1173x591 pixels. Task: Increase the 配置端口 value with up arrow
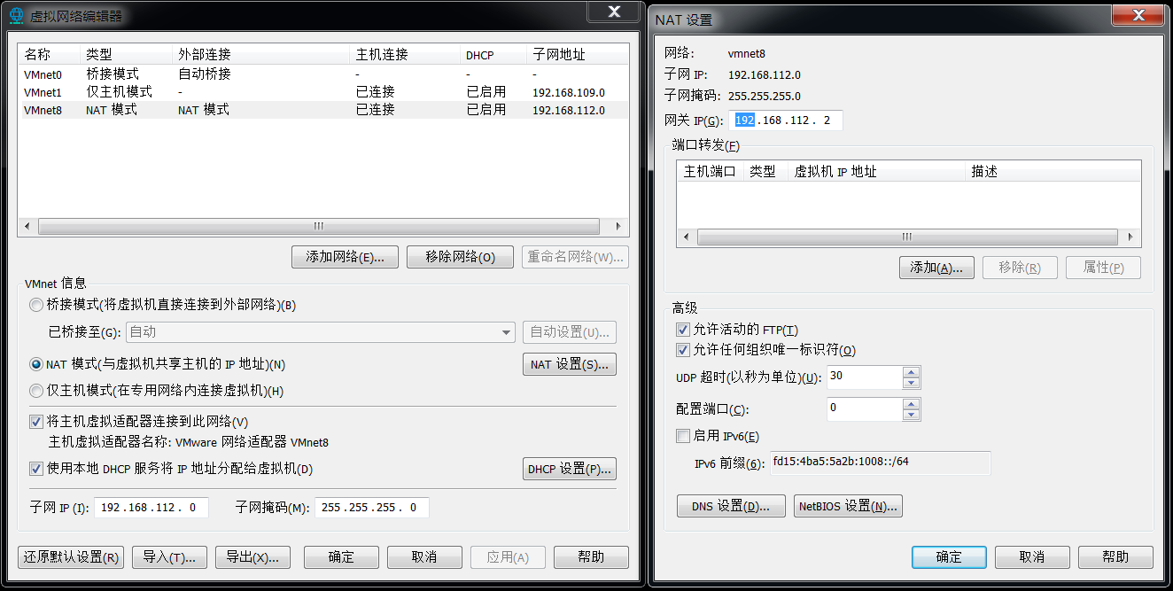911,404
